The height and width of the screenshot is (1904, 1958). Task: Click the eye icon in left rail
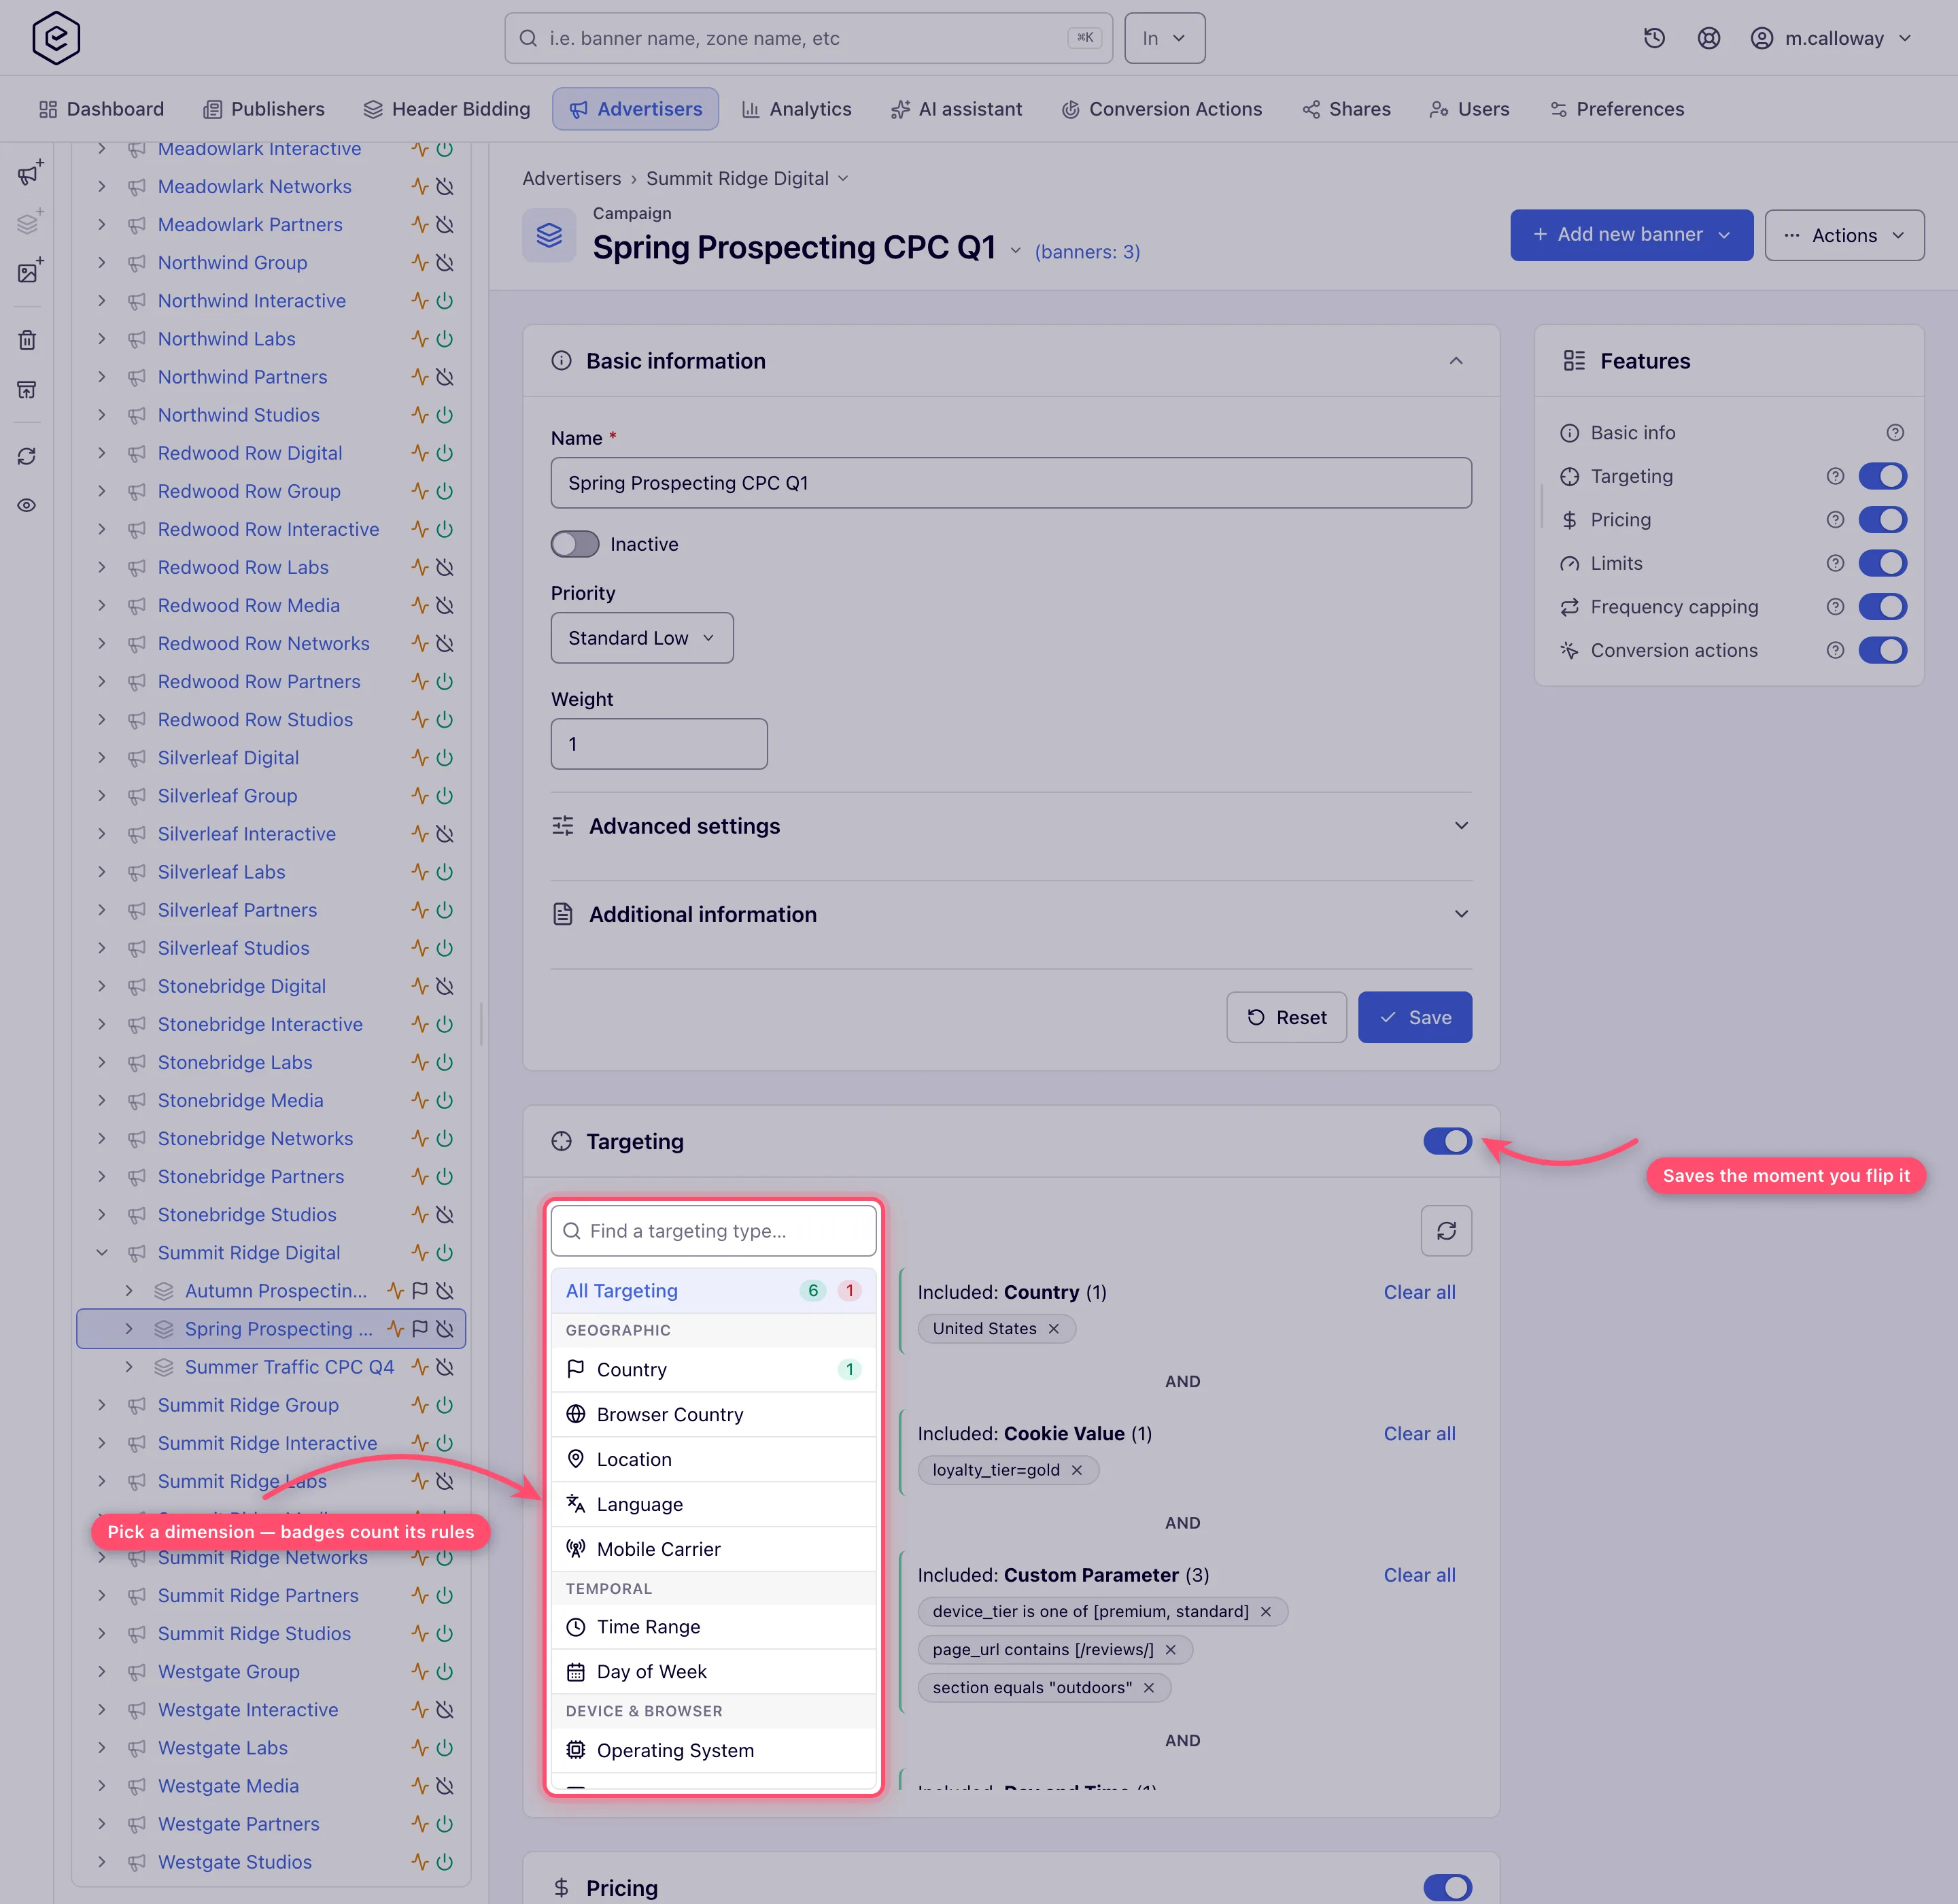(27, 505)
